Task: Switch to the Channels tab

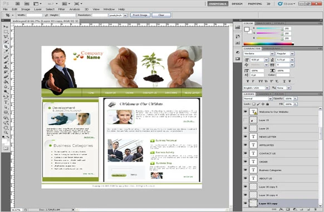Action: 264,94
